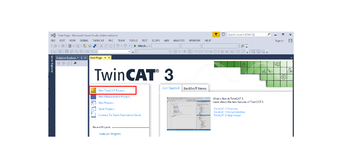The width and height of the screenshot is (353, 167).
Task: Open the FILE menu
Action: [53, 41]
